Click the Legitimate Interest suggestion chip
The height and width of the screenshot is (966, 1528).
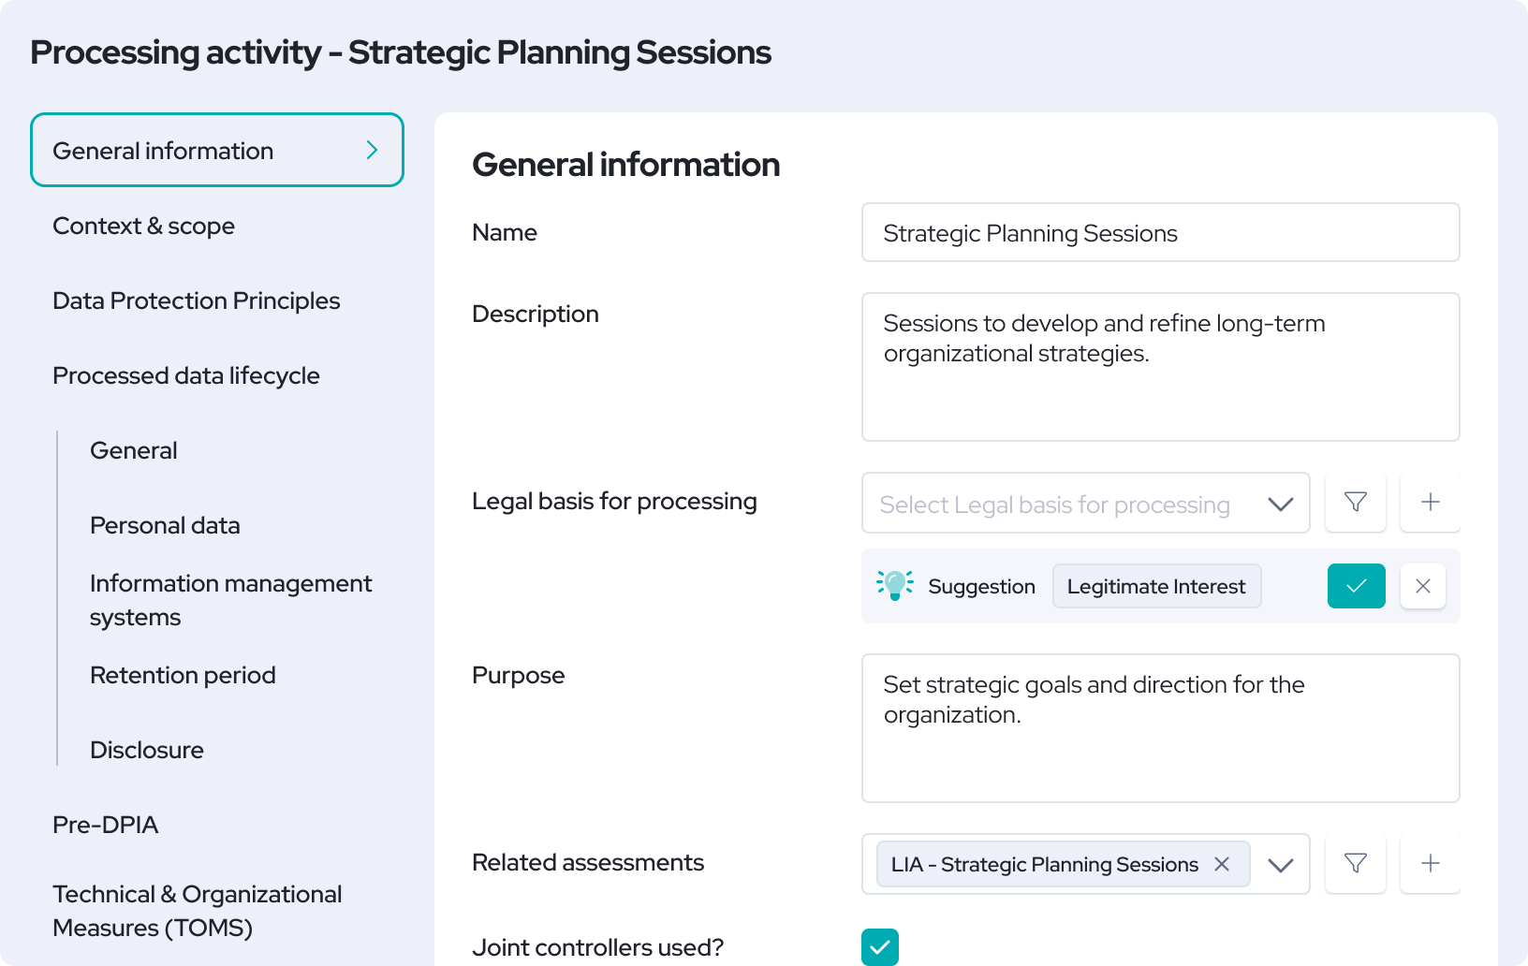(1155, 587)
